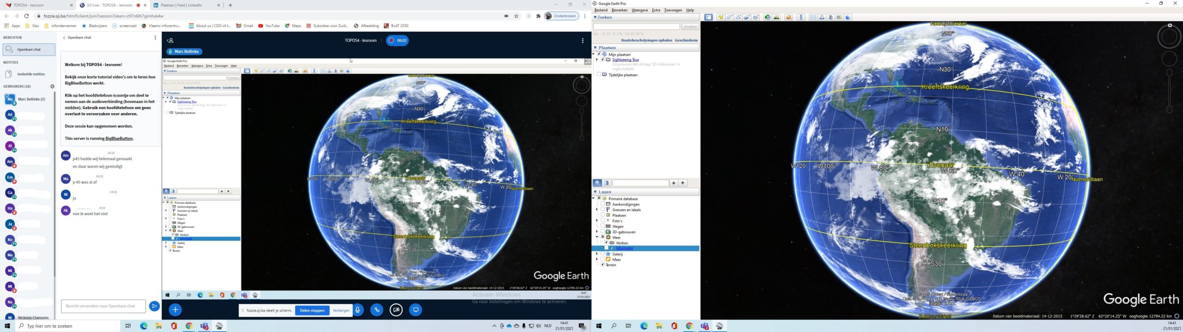1183x332 pixels.
Task: Click up-arrow button above right-hand Lagen panel
Action: click(x=674, y=183)
